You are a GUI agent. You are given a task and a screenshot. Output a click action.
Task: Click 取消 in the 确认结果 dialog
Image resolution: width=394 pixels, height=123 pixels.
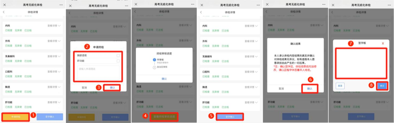(281, 88)
